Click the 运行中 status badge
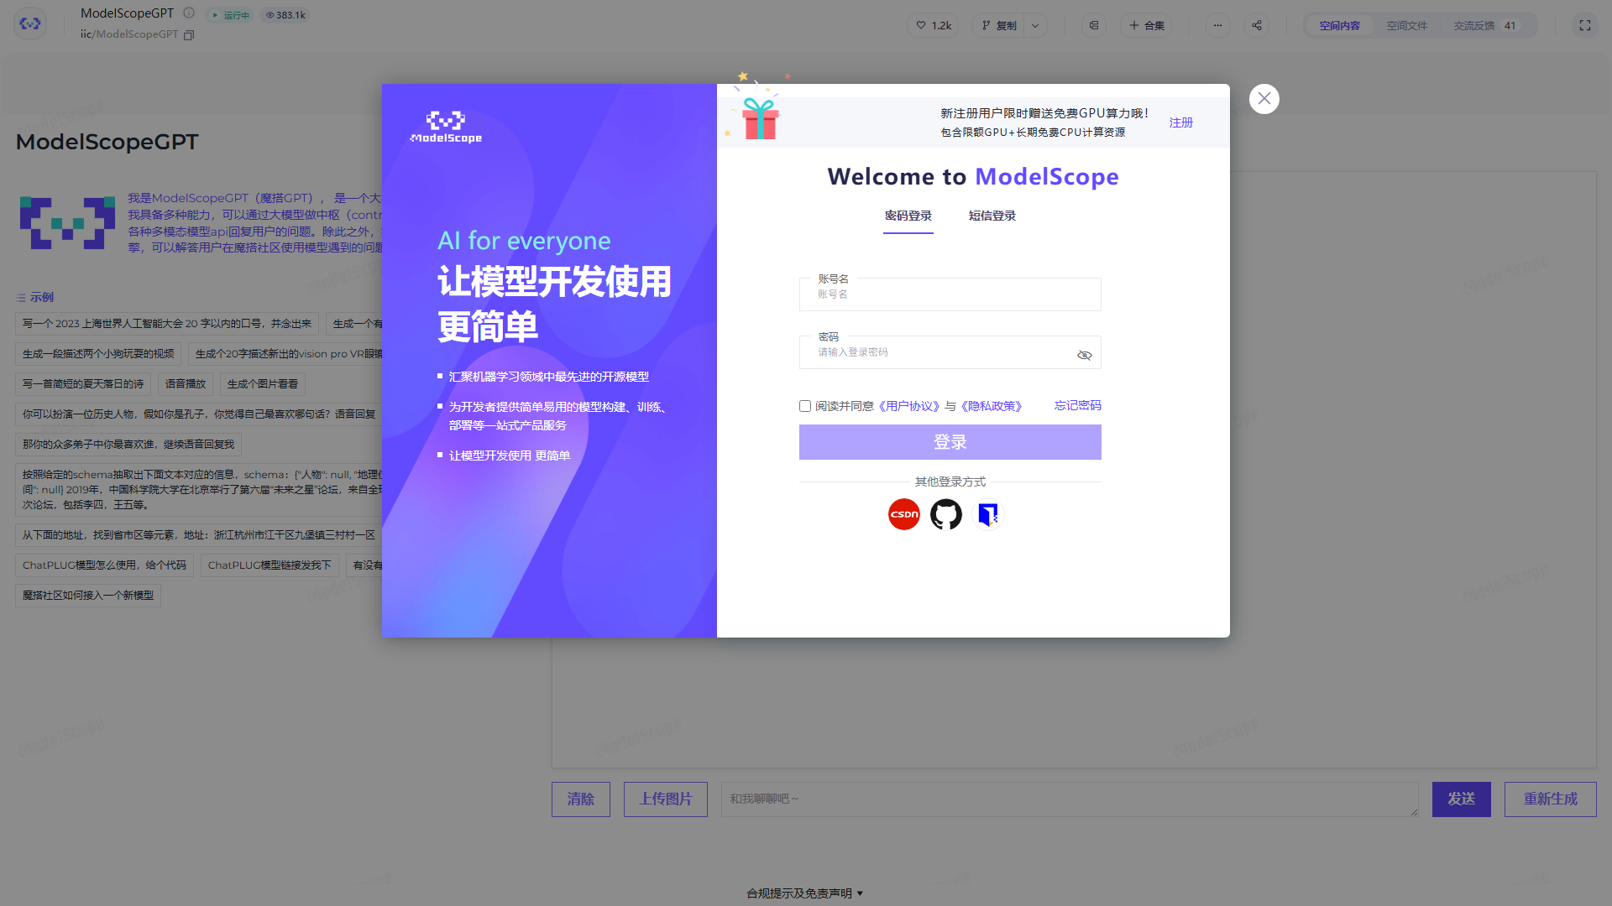Image resolution: width=1612 pixels, height=906 pixels. click(x=229, y=15)
